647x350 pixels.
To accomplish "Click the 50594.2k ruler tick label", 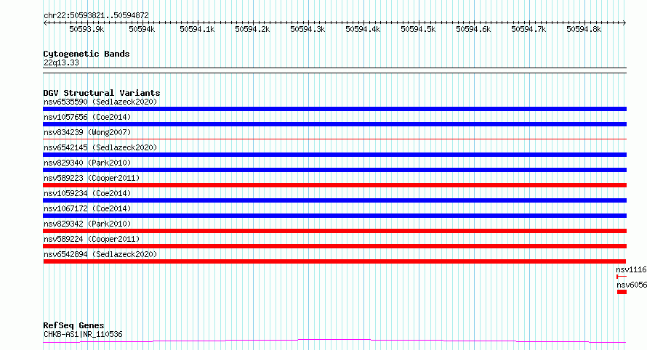I will click(x=252, y=30).
